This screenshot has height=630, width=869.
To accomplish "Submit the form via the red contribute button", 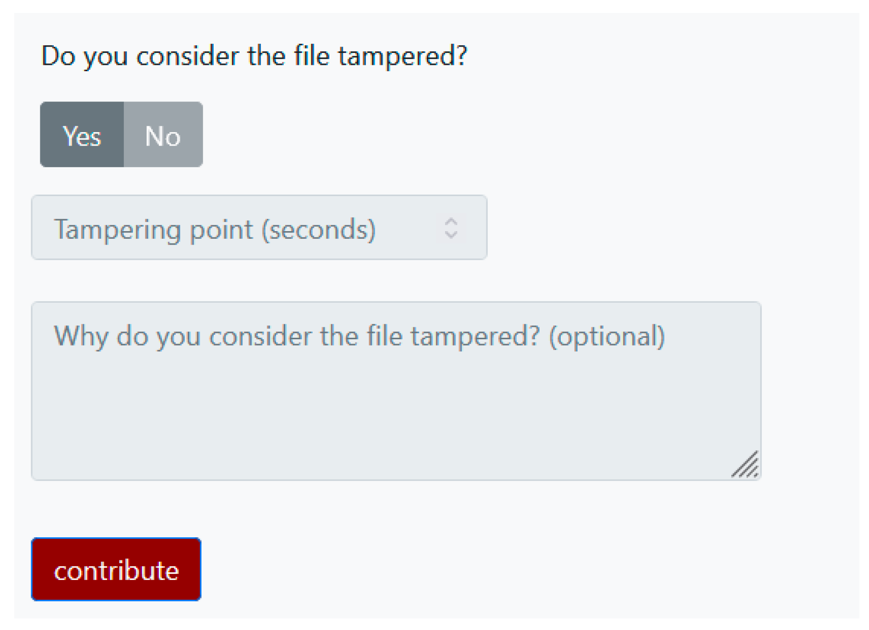I will (116, 569).
